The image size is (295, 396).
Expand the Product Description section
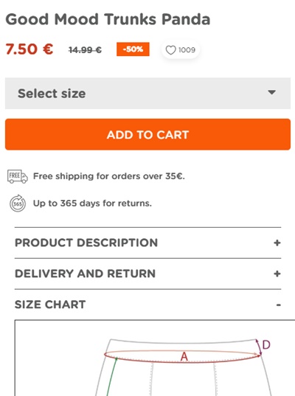point(147,243)
